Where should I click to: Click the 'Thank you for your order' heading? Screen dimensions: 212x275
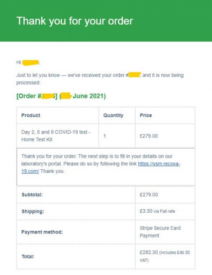click(x=75, y=21)
